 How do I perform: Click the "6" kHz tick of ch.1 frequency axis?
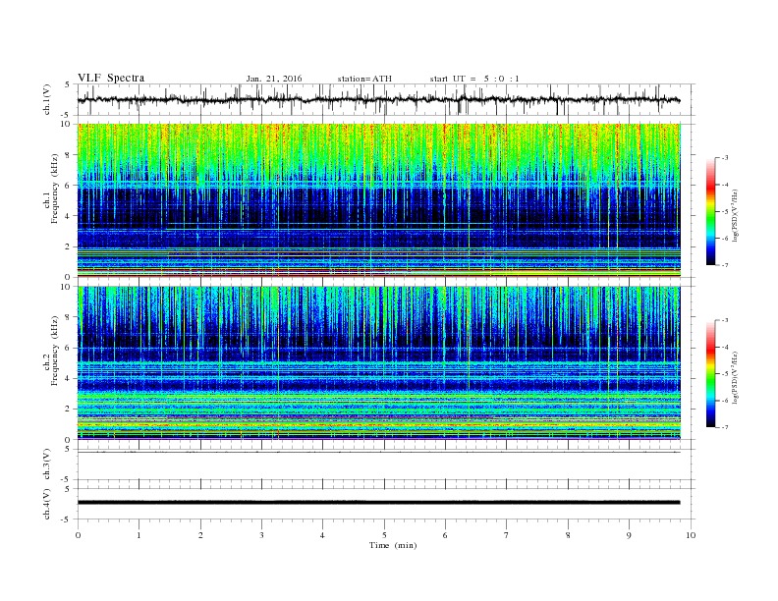coord(69,185)
